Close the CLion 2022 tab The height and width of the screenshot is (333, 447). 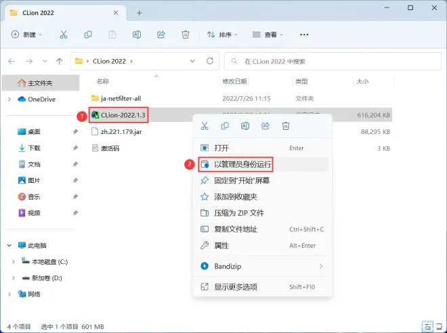(x=116, y=13)
